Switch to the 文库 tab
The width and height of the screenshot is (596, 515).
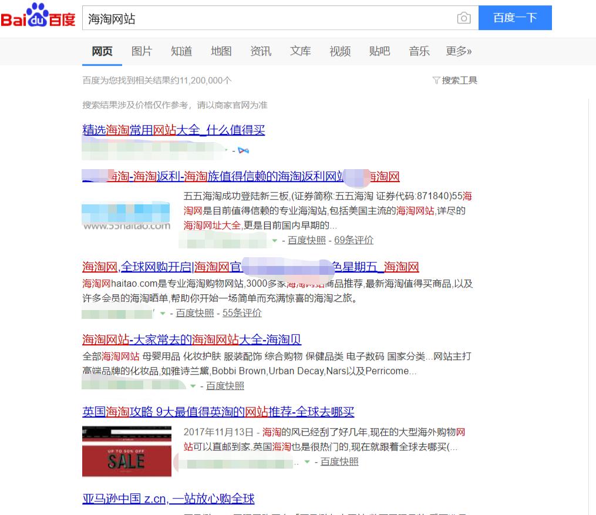tap(300, 51)
